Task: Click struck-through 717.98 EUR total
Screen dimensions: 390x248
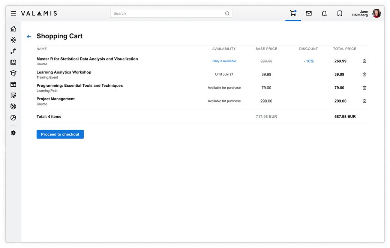Action: pyautogui.click(x=266, y=116)
